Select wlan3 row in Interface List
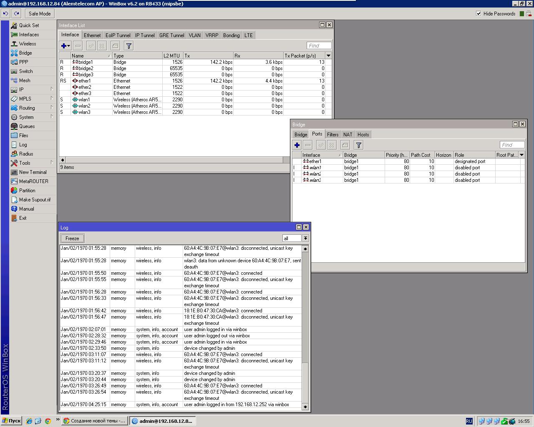Viewport: 534px width, 427px height. [195, 112]
